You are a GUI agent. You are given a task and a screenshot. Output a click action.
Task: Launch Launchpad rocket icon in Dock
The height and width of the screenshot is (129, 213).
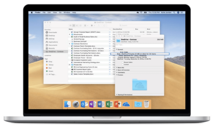tap(76, 104)
